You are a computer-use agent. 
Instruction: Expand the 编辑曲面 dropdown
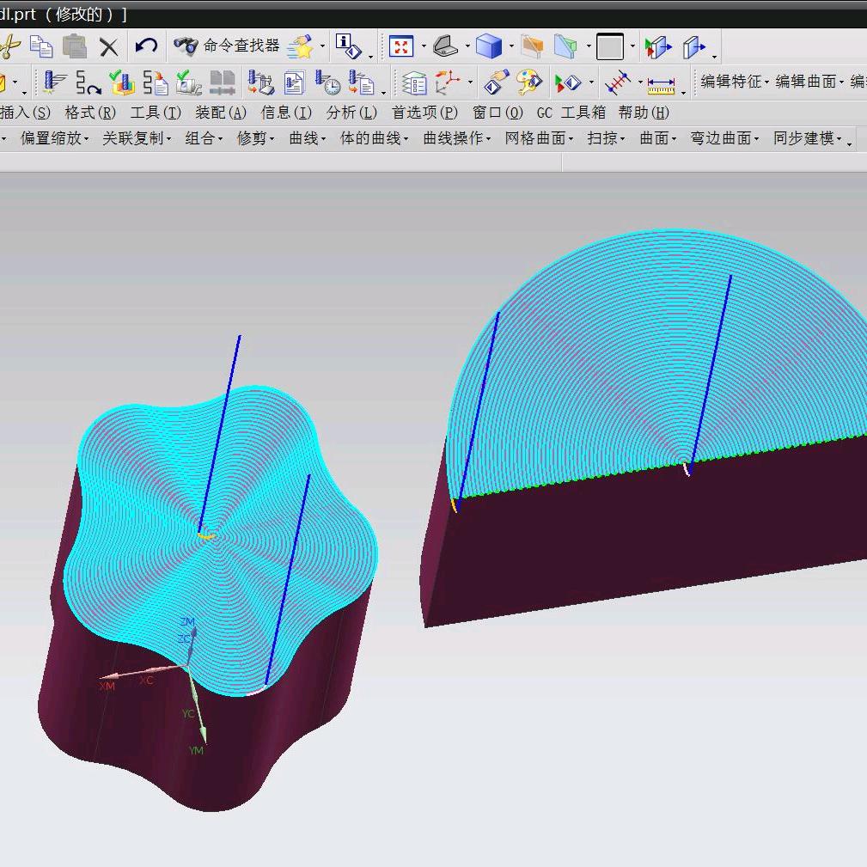click(809, 82)
